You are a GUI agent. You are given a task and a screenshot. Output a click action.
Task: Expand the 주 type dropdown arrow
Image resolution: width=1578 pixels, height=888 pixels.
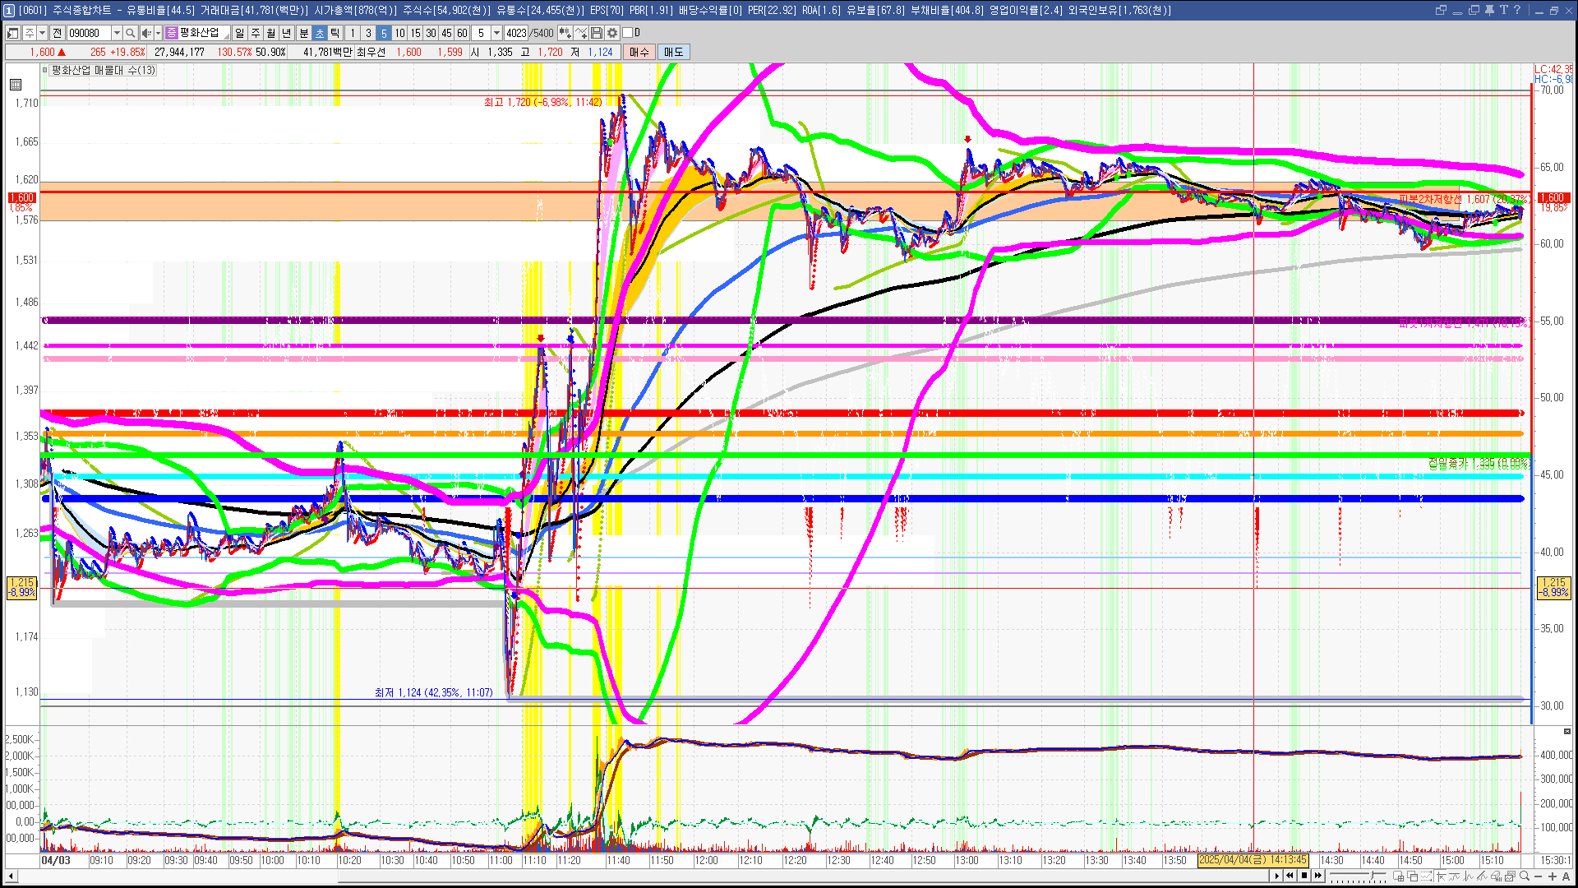pos(42,33)
